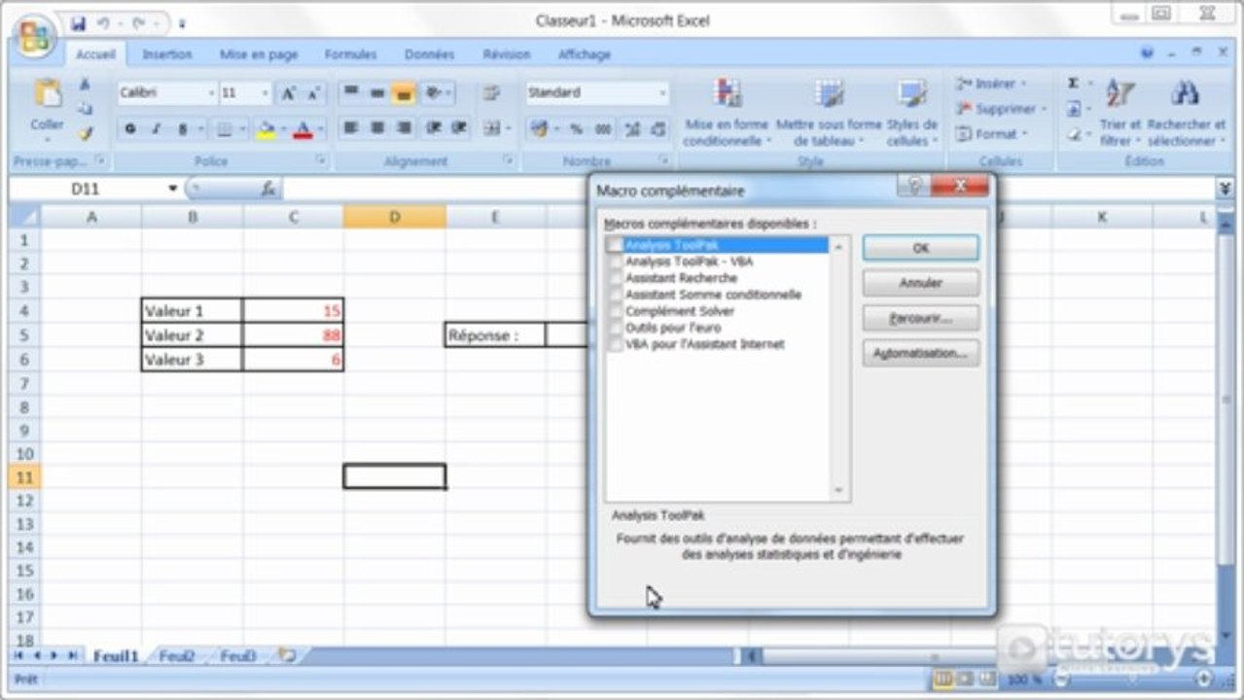This screenshot has width=1244, height=700.
Task: Cut selection with the scissors icon
Action: tap(85, 85)
